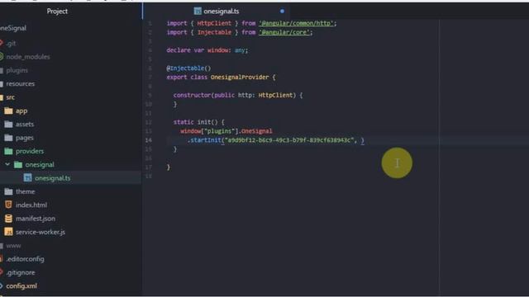Viewport: 529px width, 297px height.
Task: Click TypeScript icon beside onesignal.ts in tree
Action: 27,178
